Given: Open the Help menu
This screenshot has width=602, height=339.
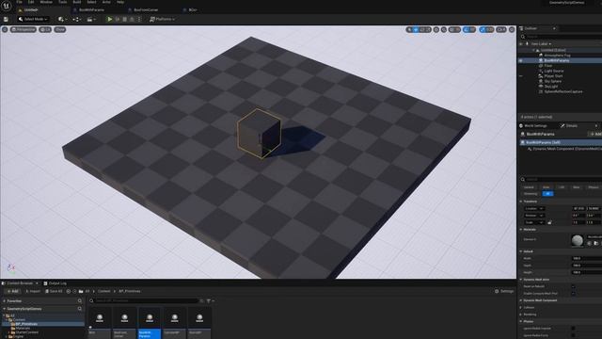Looking at the screenshot, I should pos(120,2).
